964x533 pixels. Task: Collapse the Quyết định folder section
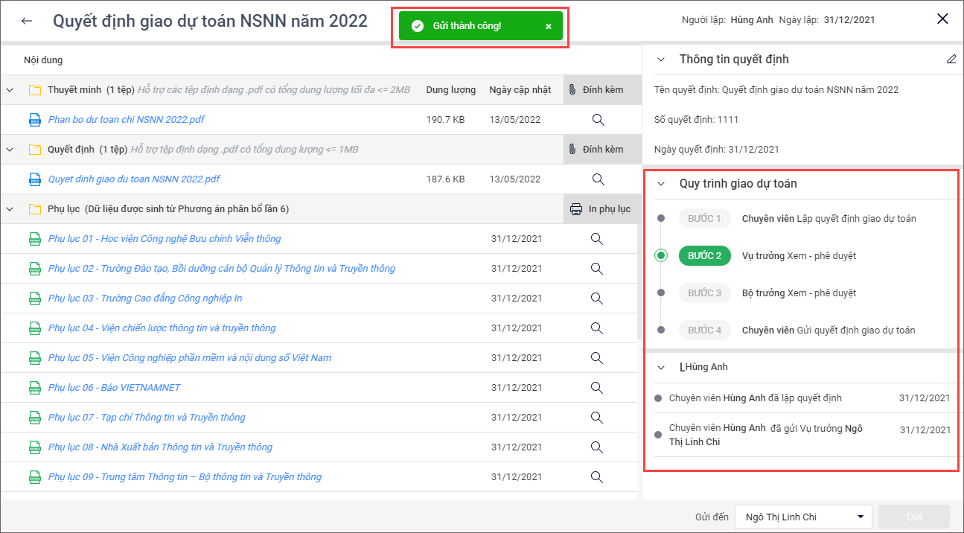[10, 150]
